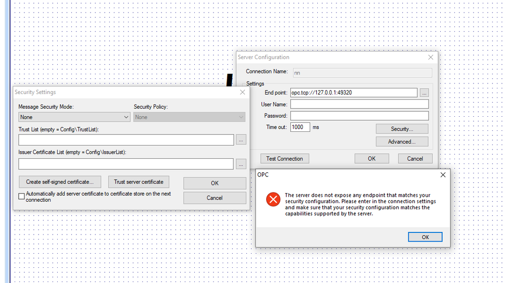This screenshot has height=283, width=505.
Task: Open Advanced server settings
Action: [402, 141]
